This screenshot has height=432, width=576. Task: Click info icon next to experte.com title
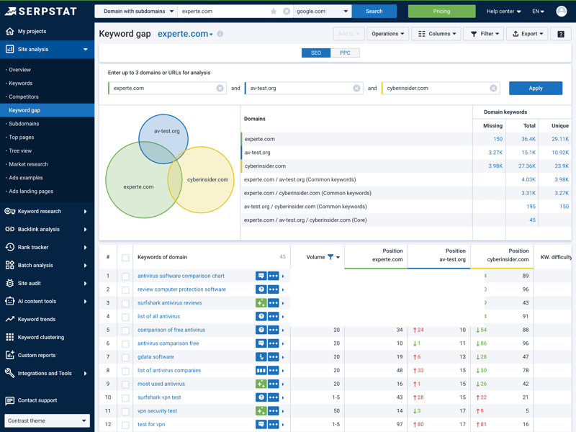[x=220, y=34]
